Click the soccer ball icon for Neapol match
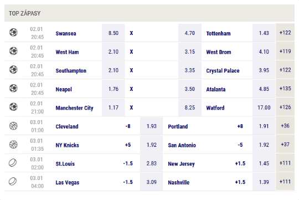 (x=13, y=88)
